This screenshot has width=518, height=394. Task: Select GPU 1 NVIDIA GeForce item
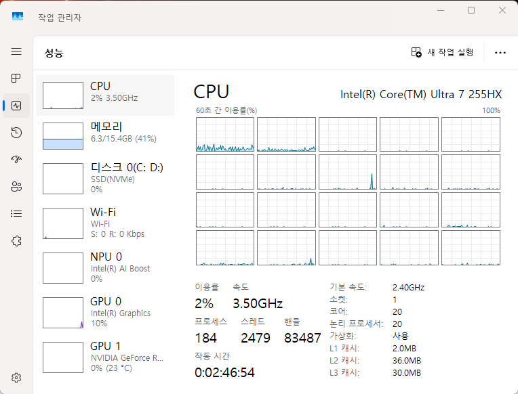click(105, 357)
